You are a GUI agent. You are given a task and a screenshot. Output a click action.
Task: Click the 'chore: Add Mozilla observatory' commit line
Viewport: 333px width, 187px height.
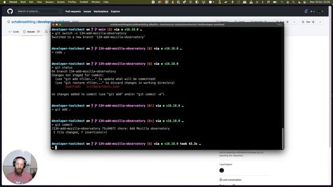coord(111,129)
